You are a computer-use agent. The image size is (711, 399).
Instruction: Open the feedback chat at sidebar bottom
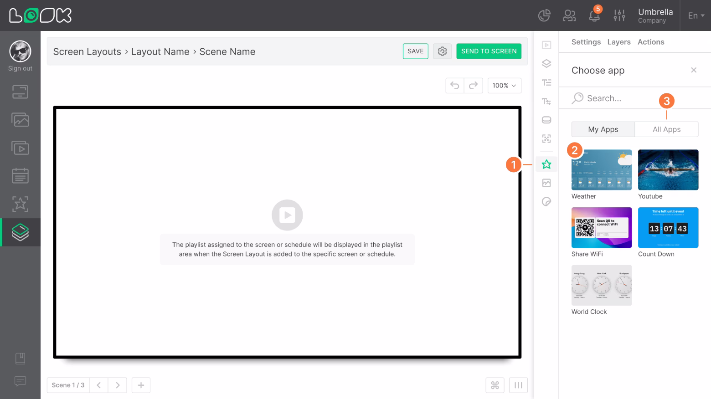[20, 381]
